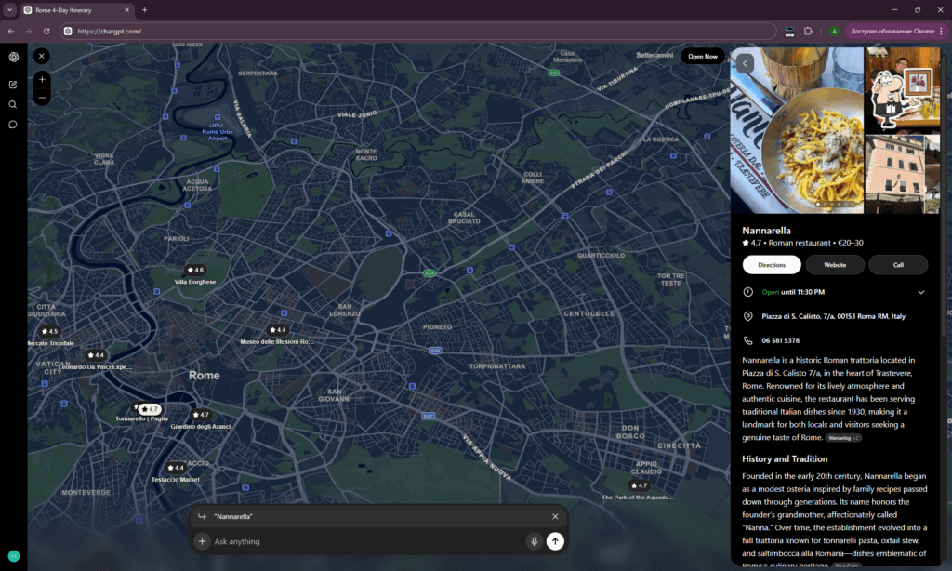The image size is (952, 571).
Task: Open attachments plus button in composer
Action: pyautogui.click(x=202, y=541)
